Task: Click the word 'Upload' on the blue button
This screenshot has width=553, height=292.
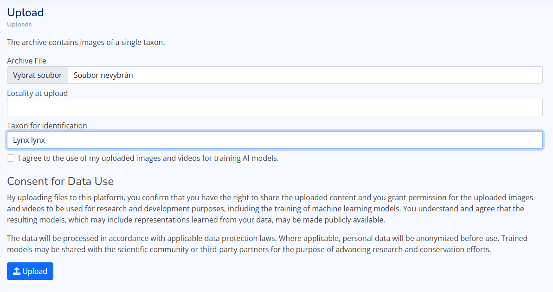Action: tap(35, 271)
